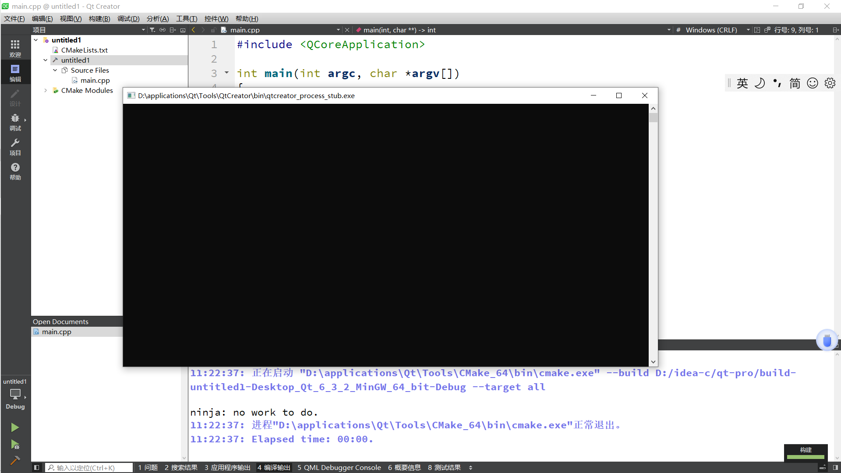This screenshot has height=473, width=841.
Task: Go forward in editor navigation history
Action: click(x=203, y=30)
